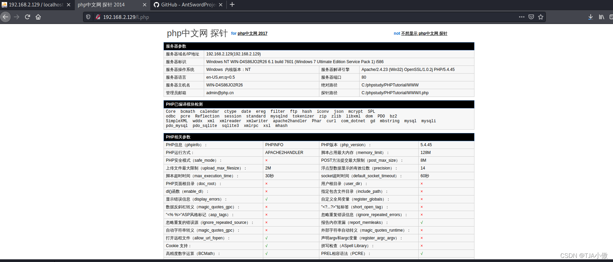Click the admin@php.cn email value
The height and width of the screenshot is (262, 613).
tap(220, 93)
